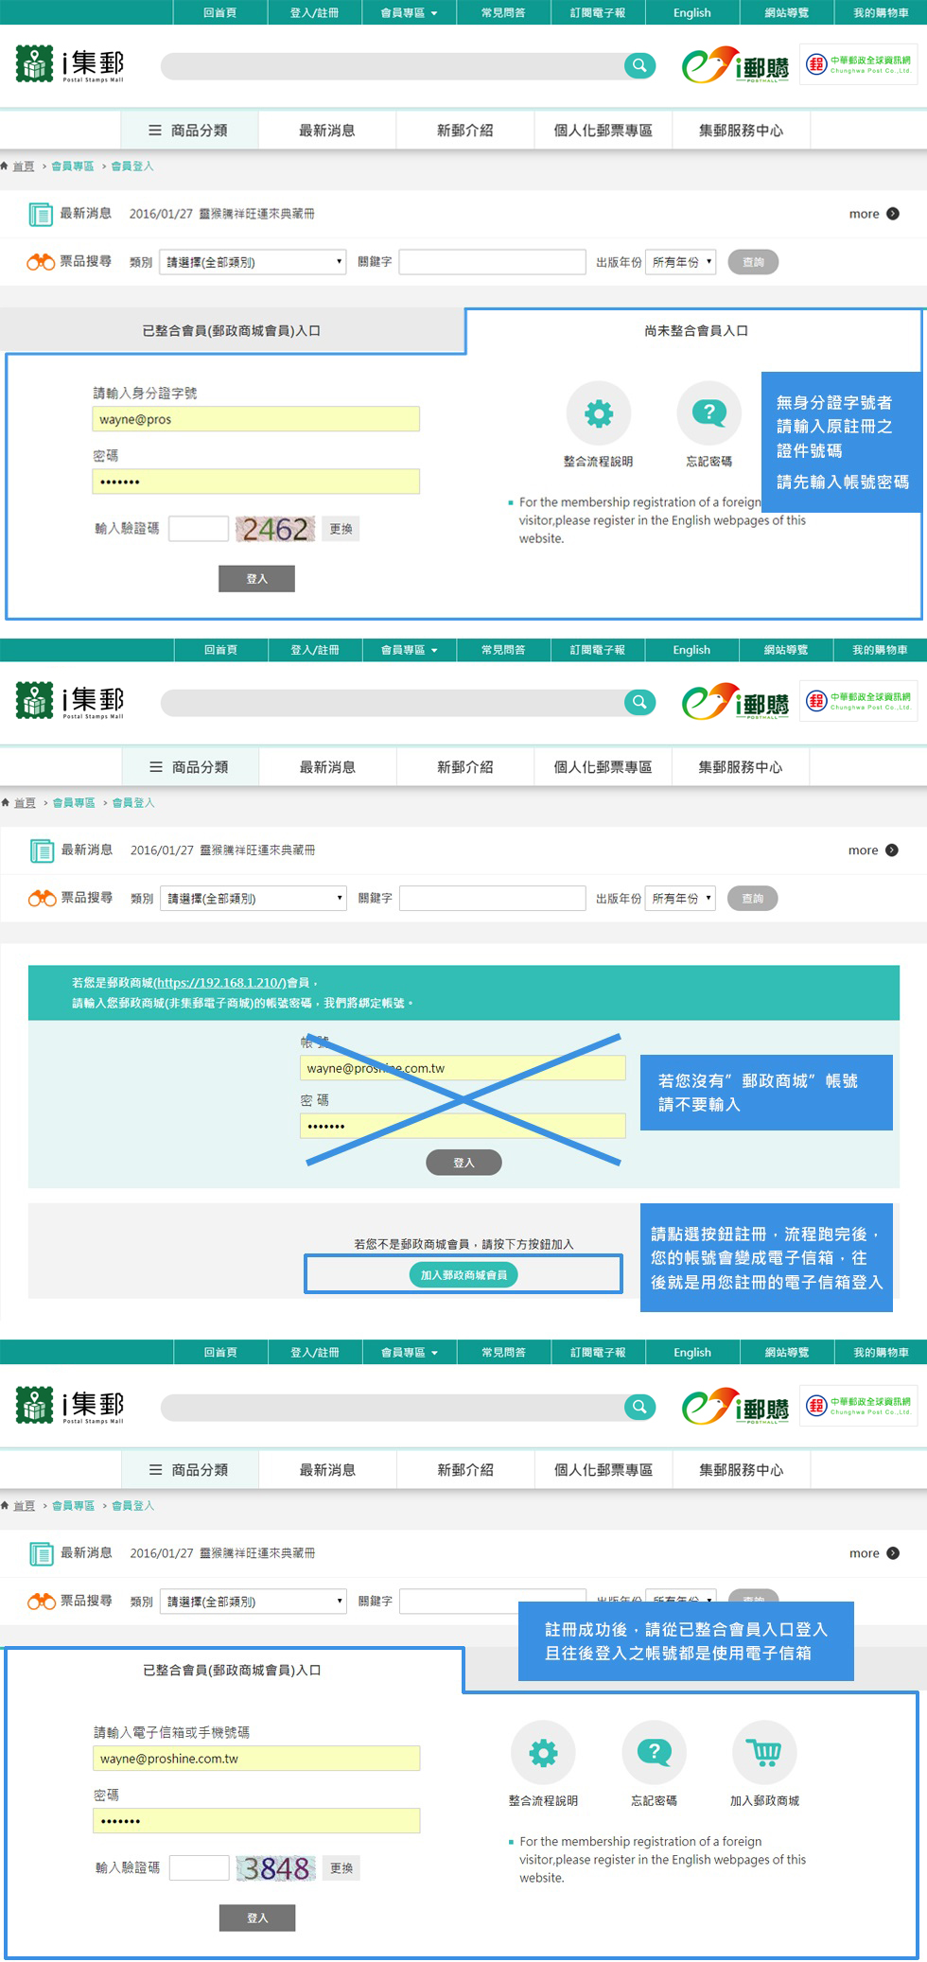Click the captcha input box beside 2462
This screenshot has height=1962, width=927.
coord(199,529)
